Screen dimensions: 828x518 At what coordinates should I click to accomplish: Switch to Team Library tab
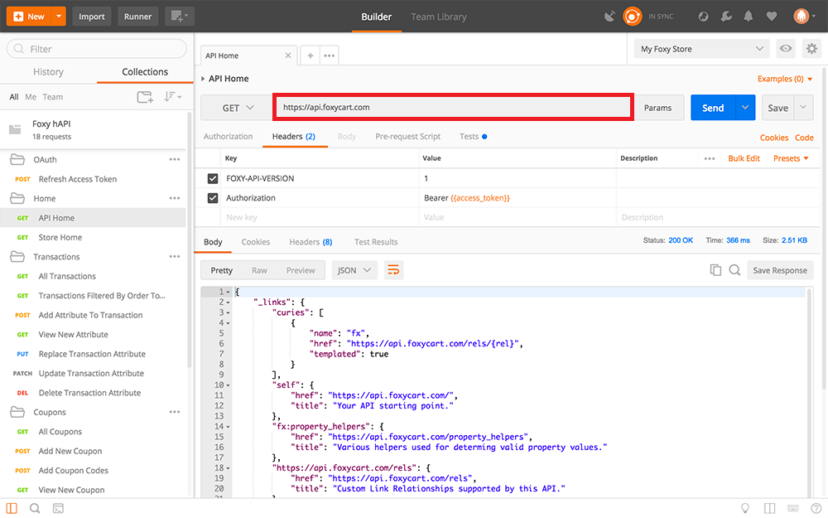pos(439,17)
